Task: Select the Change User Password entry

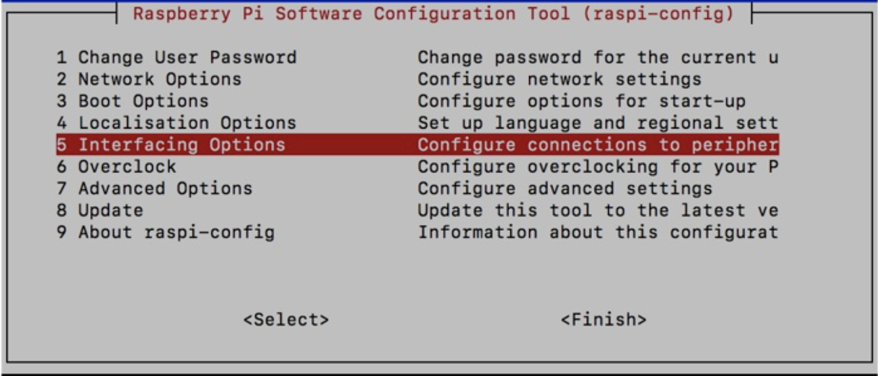Action: (x=176, y=58)
